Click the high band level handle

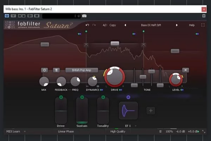point(175,51)
